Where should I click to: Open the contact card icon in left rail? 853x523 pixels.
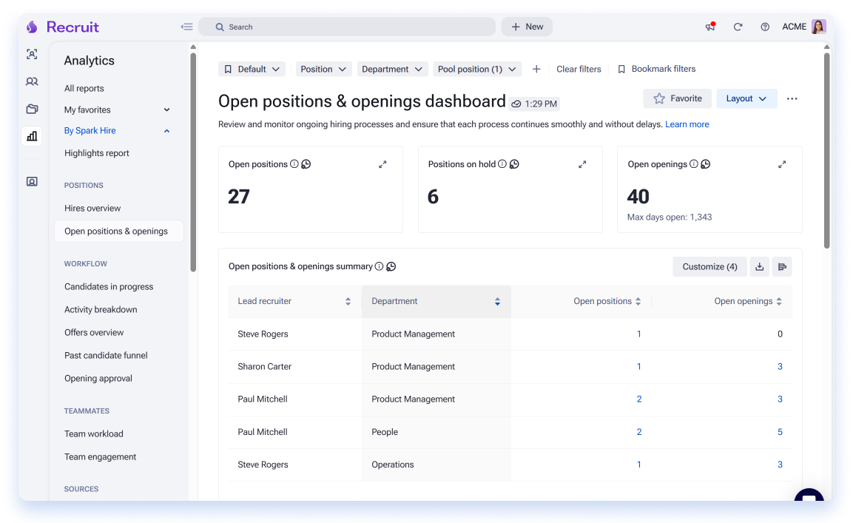pyautogui.click(x=32, y=181)
